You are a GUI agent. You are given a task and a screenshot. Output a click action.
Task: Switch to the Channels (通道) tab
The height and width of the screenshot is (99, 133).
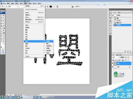tap(117, 55)
